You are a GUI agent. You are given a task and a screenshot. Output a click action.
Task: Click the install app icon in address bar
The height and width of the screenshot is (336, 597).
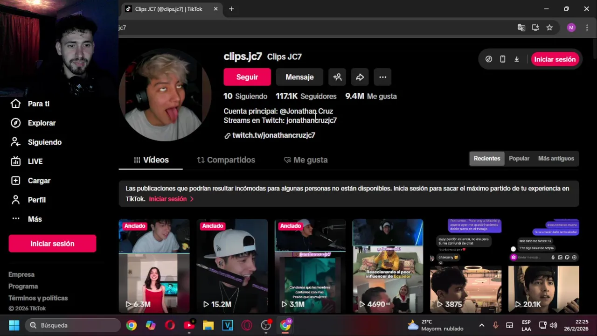535,28
